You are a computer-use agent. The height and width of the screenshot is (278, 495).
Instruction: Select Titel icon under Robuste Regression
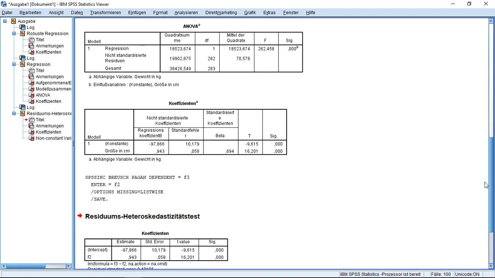click(x=32, y=40)
